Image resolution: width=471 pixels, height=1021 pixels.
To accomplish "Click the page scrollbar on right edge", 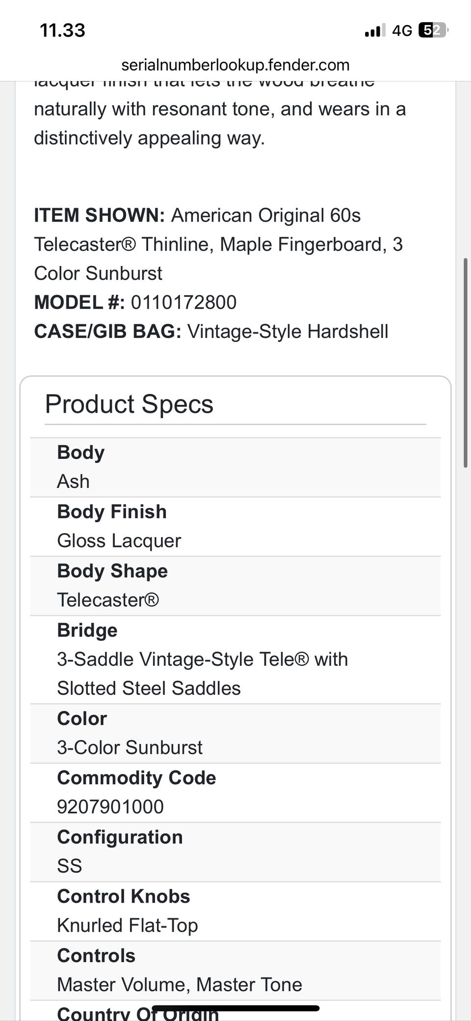I will (x=465, y=363).
